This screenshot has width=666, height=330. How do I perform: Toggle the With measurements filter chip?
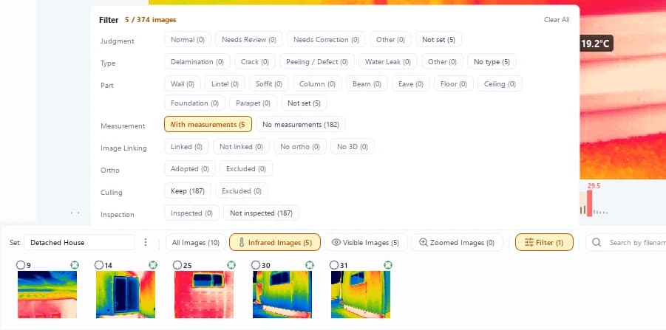[x=208, y=124]
